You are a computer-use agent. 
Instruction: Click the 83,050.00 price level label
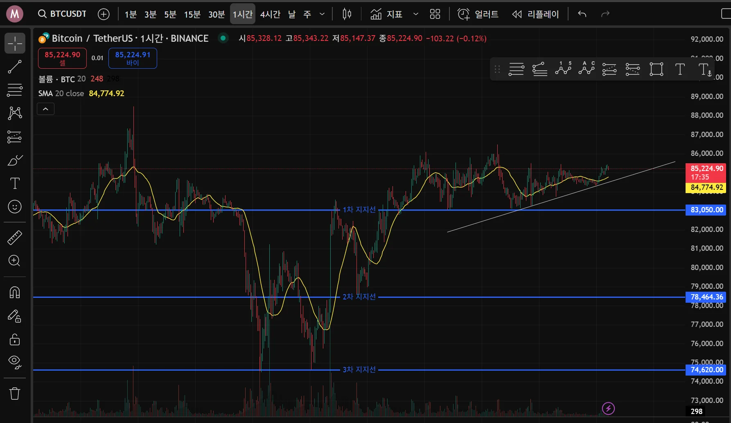(x=706, y=210)
